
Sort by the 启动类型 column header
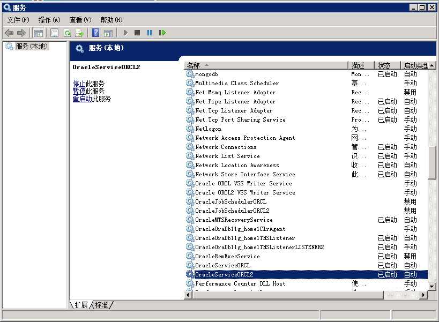pyautogui.click(x=415, y=65)
